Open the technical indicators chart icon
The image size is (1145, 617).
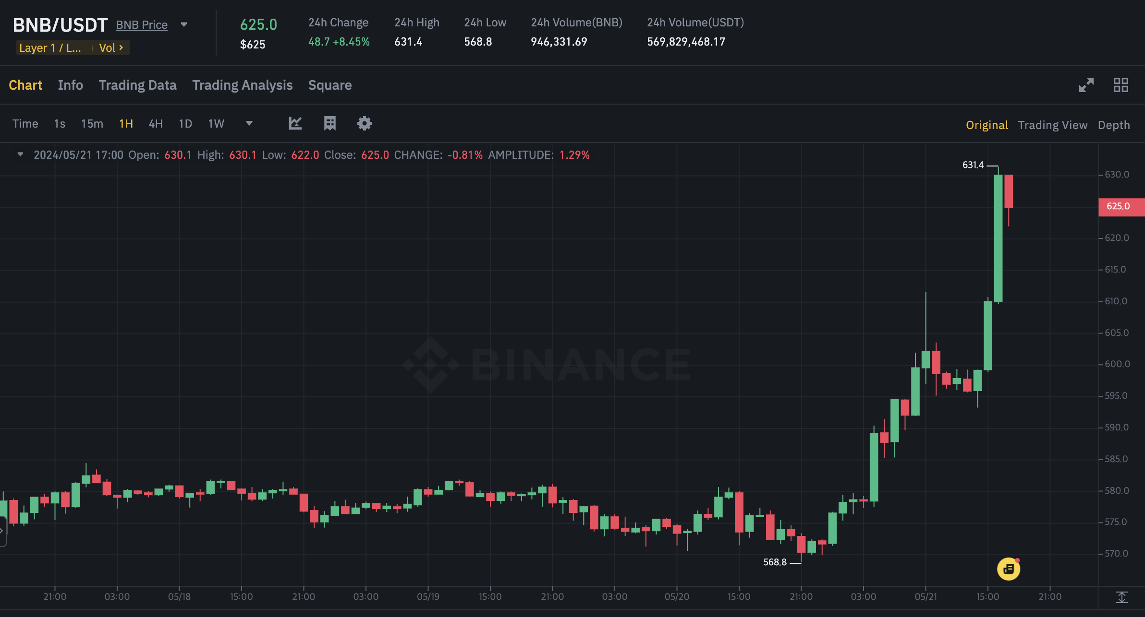point(295,123)
